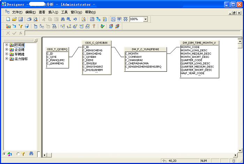Image resolution: width=244 pixels, height=164 pixels.
Task: Select the DW_DIM_TIME_MONTH_V table header
Action: click(199, 43)
